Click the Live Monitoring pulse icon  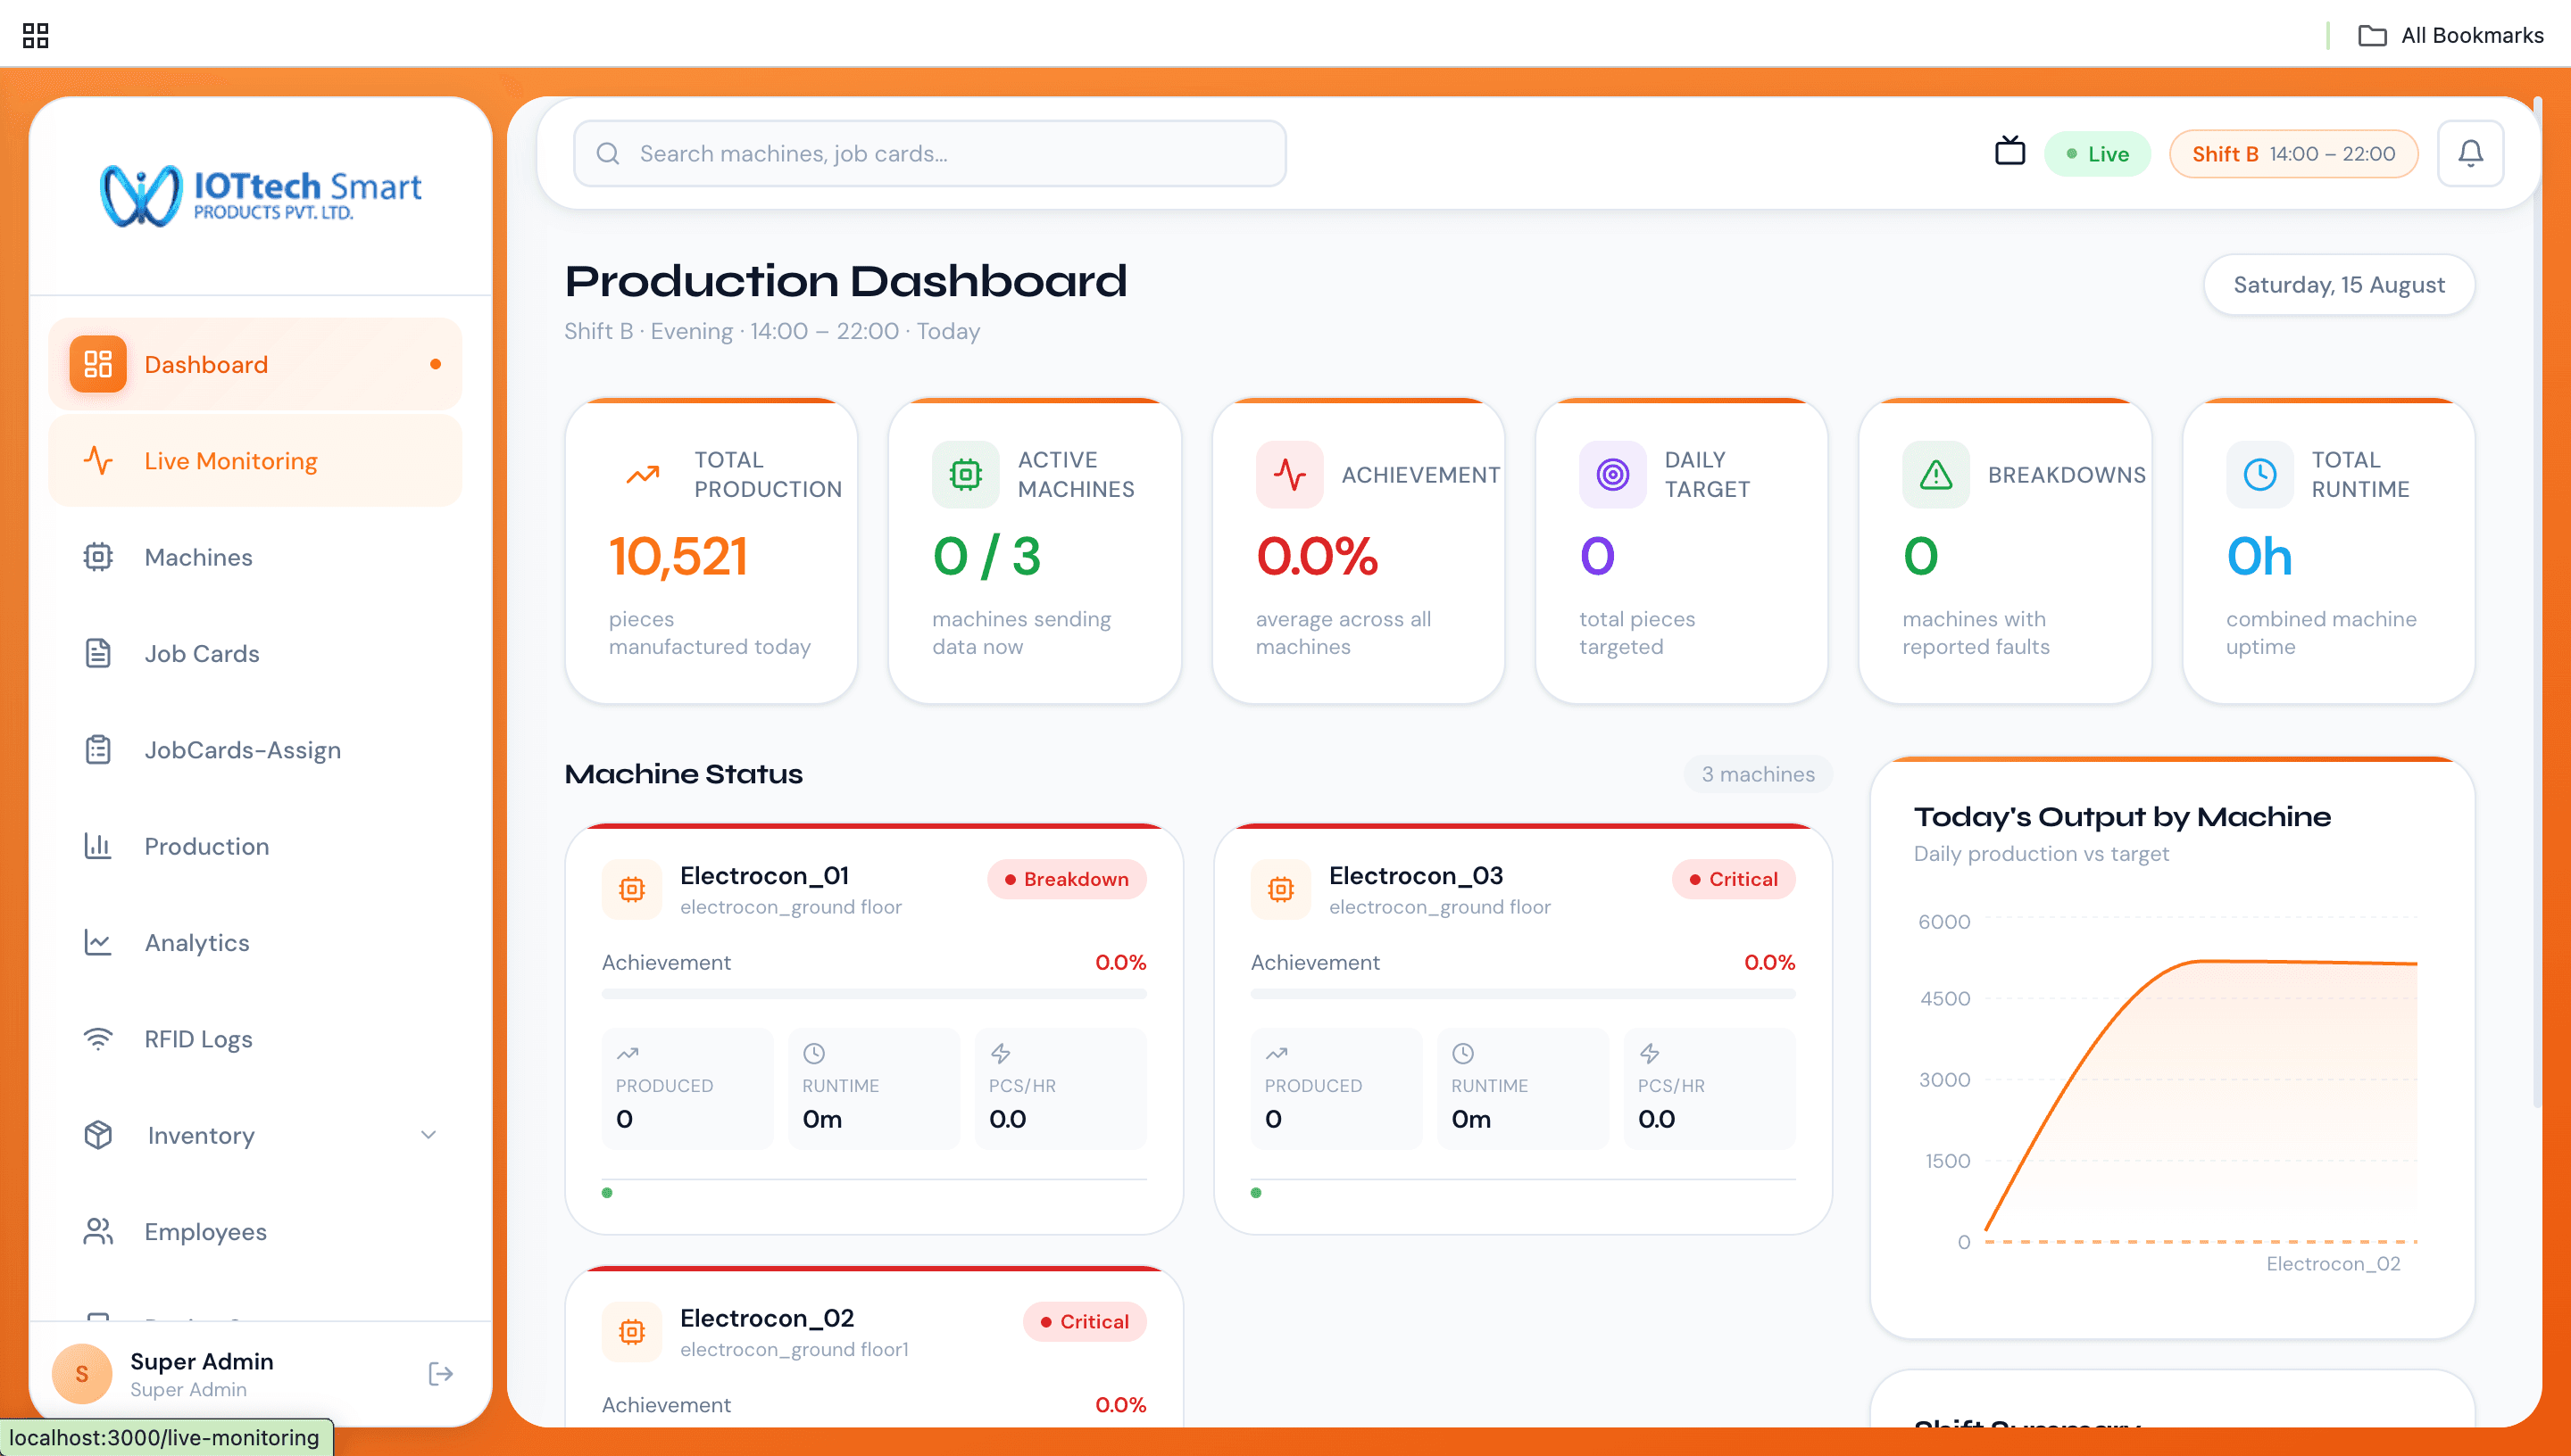[98, 461]
